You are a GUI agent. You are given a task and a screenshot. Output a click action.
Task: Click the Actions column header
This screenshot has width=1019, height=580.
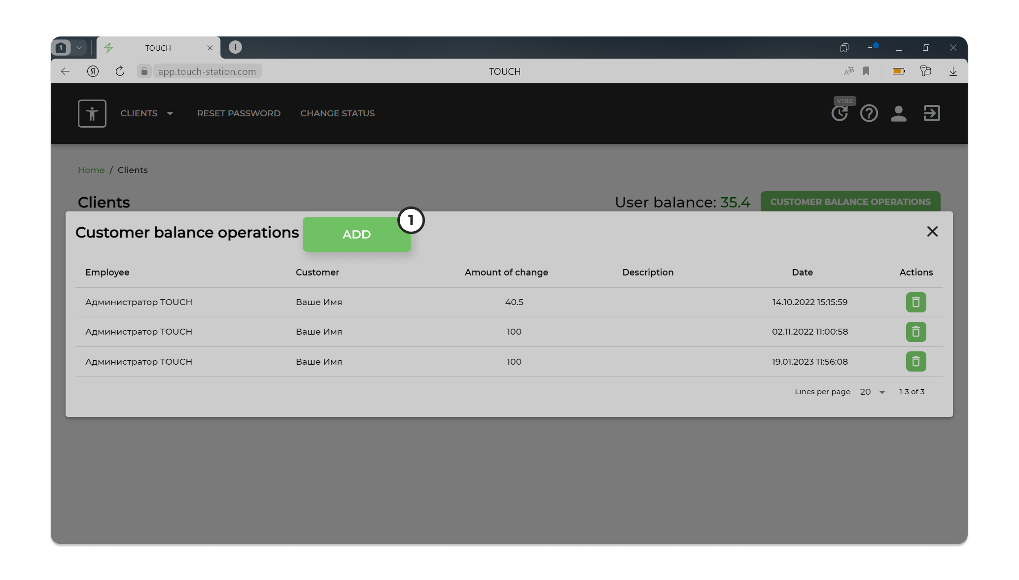pyautogui.click(x=916, y=273)
